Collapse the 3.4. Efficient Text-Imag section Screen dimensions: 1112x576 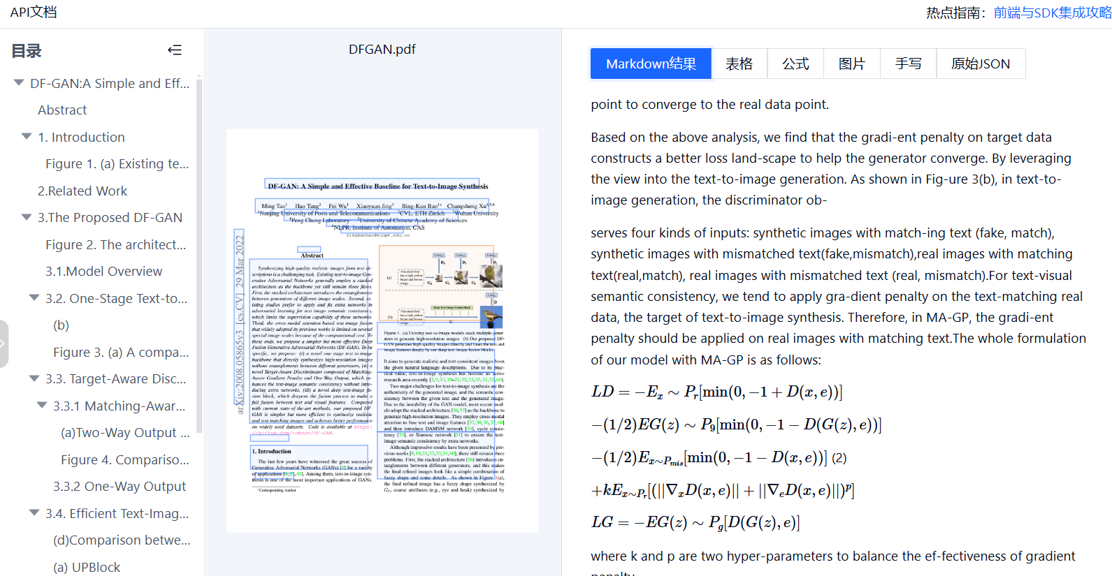(34, 513)
